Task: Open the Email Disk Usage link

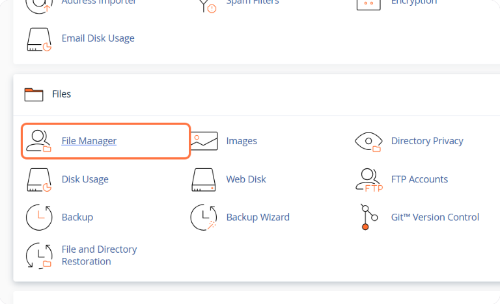Action: (98, 38)
